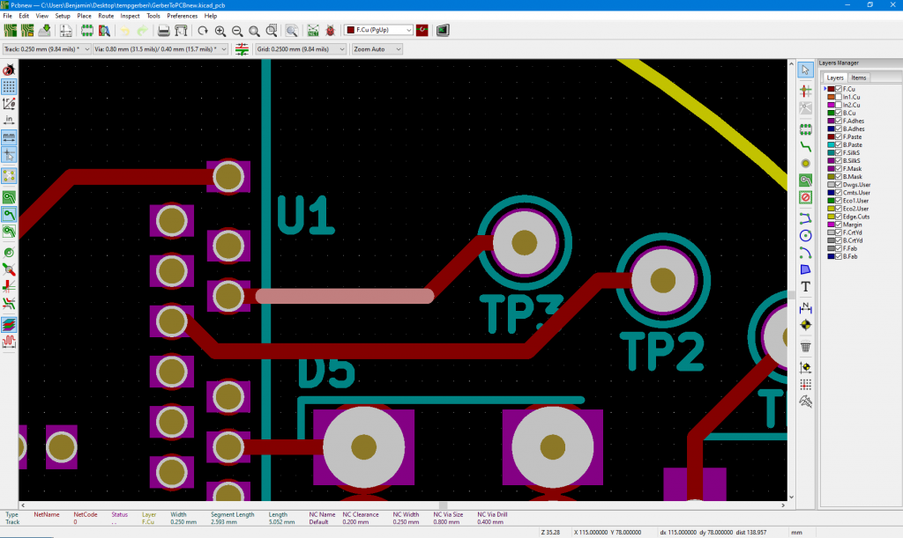903x538 pixels.
Task: Toggle Edge.Cuts layer visibility checkbox
Action: [x=839, y=217]
